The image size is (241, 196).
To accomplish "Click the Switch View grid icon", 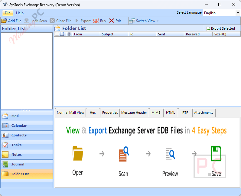I will 132,21.
